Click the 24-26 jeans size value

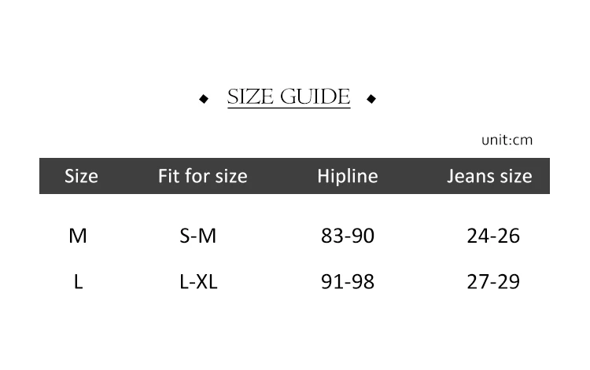(x=493, y=236)
